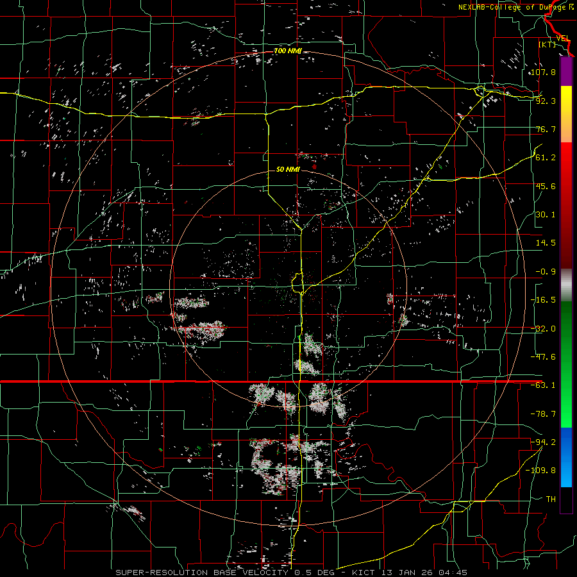Screen dimensions: 577x577
Task: Select the 45.6 velocity scale value
Action: click(x=546, y=186)
